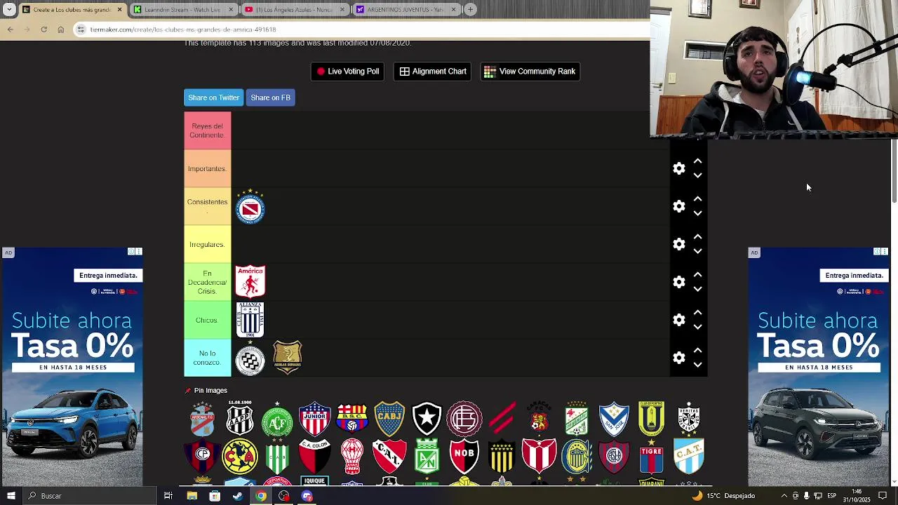This screenshot has height=505, width=898.
Task: Select the Junior club crest
Action: (x=314, y=419)
